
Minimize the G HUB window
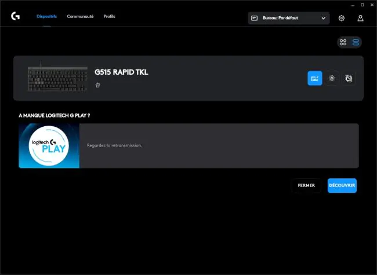[x=353, y=5]
